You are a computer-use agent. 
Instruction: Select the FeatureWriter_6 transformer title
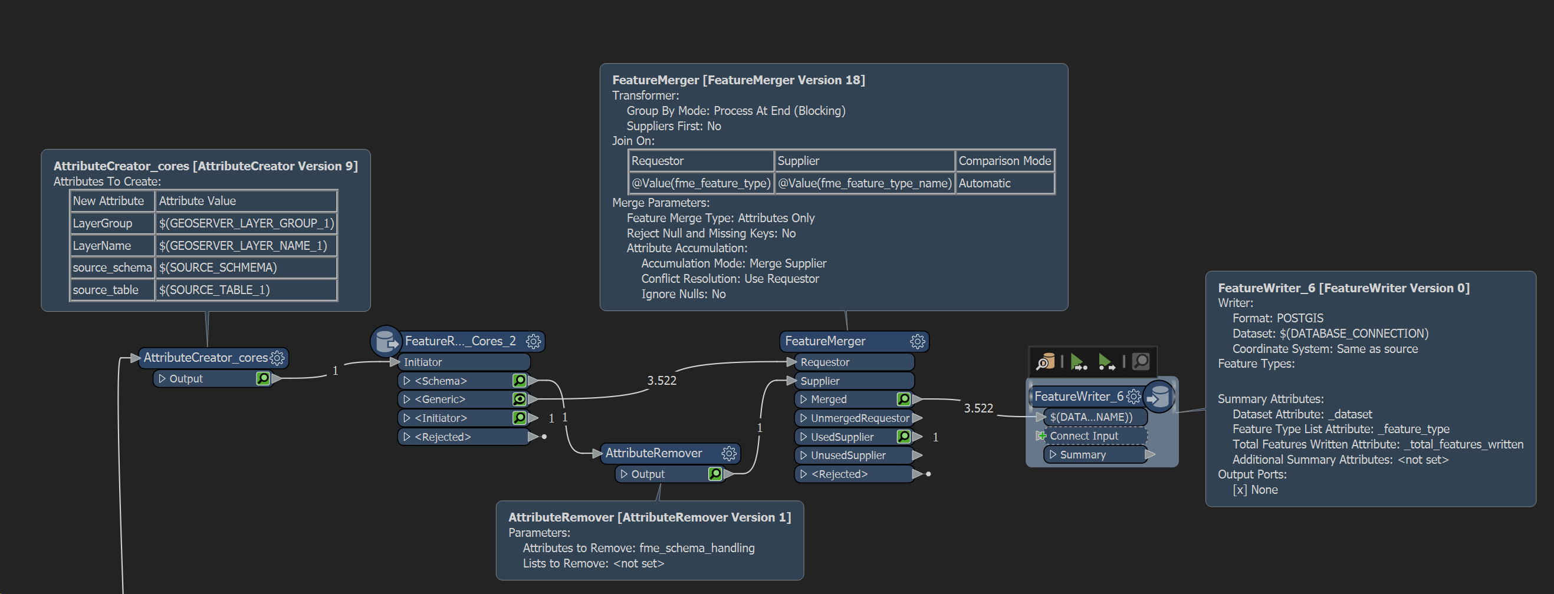1079,397
